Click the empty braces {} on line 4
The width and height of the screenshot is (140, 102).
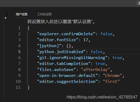(69, 46)
